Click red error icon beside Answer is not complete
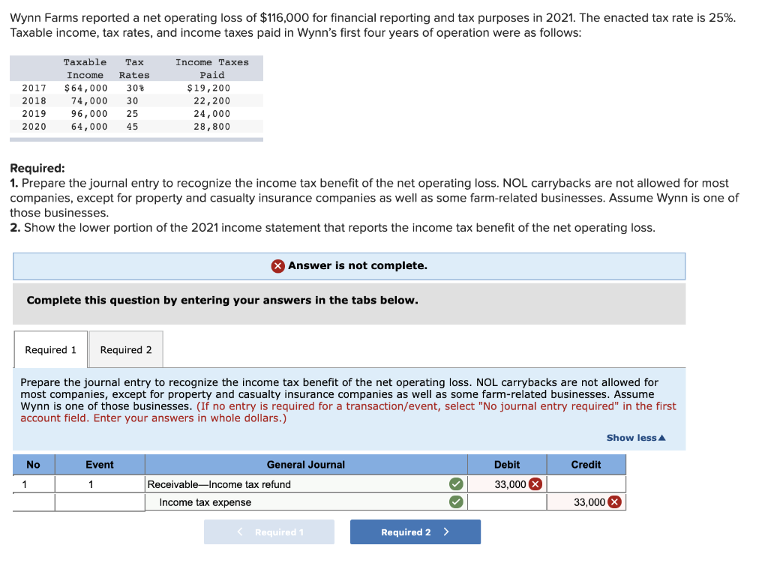This screenshot has height=584, width=768. pos(277,266)
